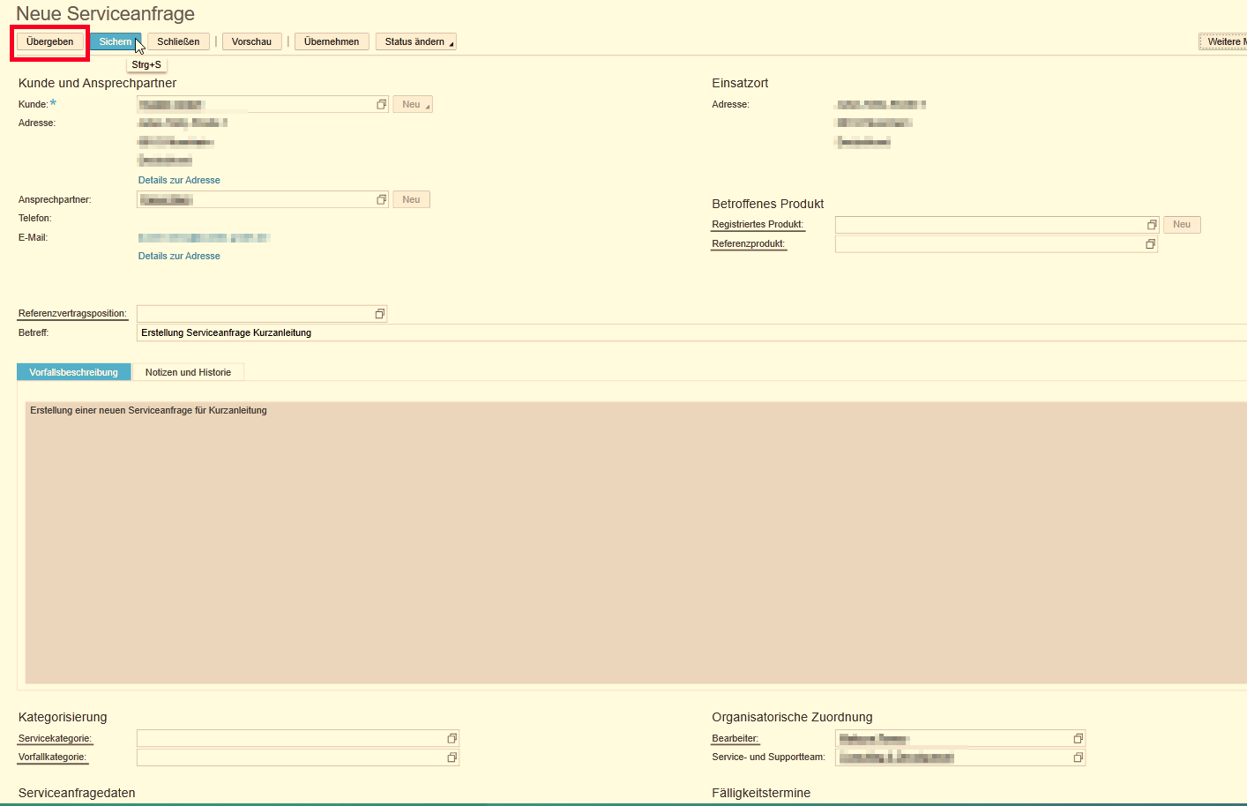This screenshot has width=1247, height=806.
Task: Open value help for Registriertes Produkt
Action: click(x=1152, y=225)
